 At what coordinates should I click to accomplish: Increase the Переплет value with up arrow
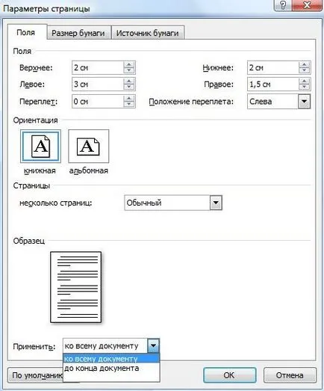[x=129, y=99]
